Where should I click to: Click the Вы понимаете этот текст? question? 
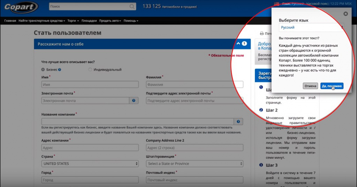coord(299,38)
